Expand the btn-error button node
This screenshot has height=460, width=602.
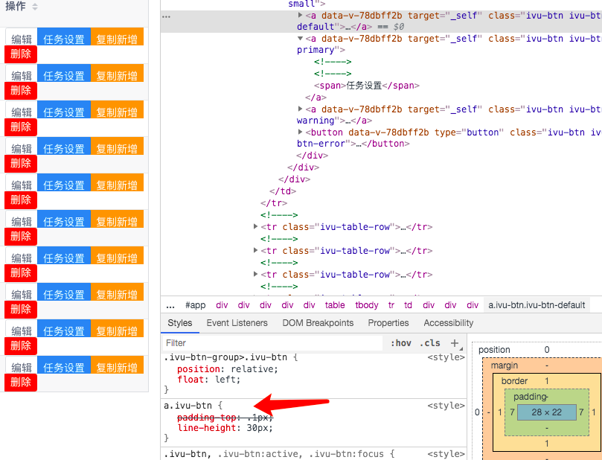tap(300, 132)
